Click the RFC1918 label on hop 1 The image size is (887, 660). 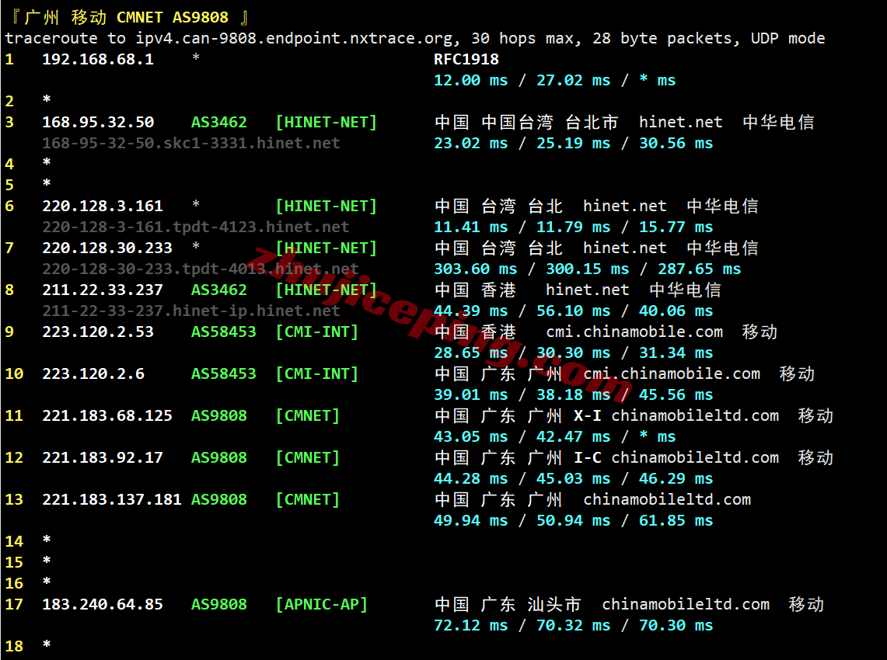tap(465, 59)
